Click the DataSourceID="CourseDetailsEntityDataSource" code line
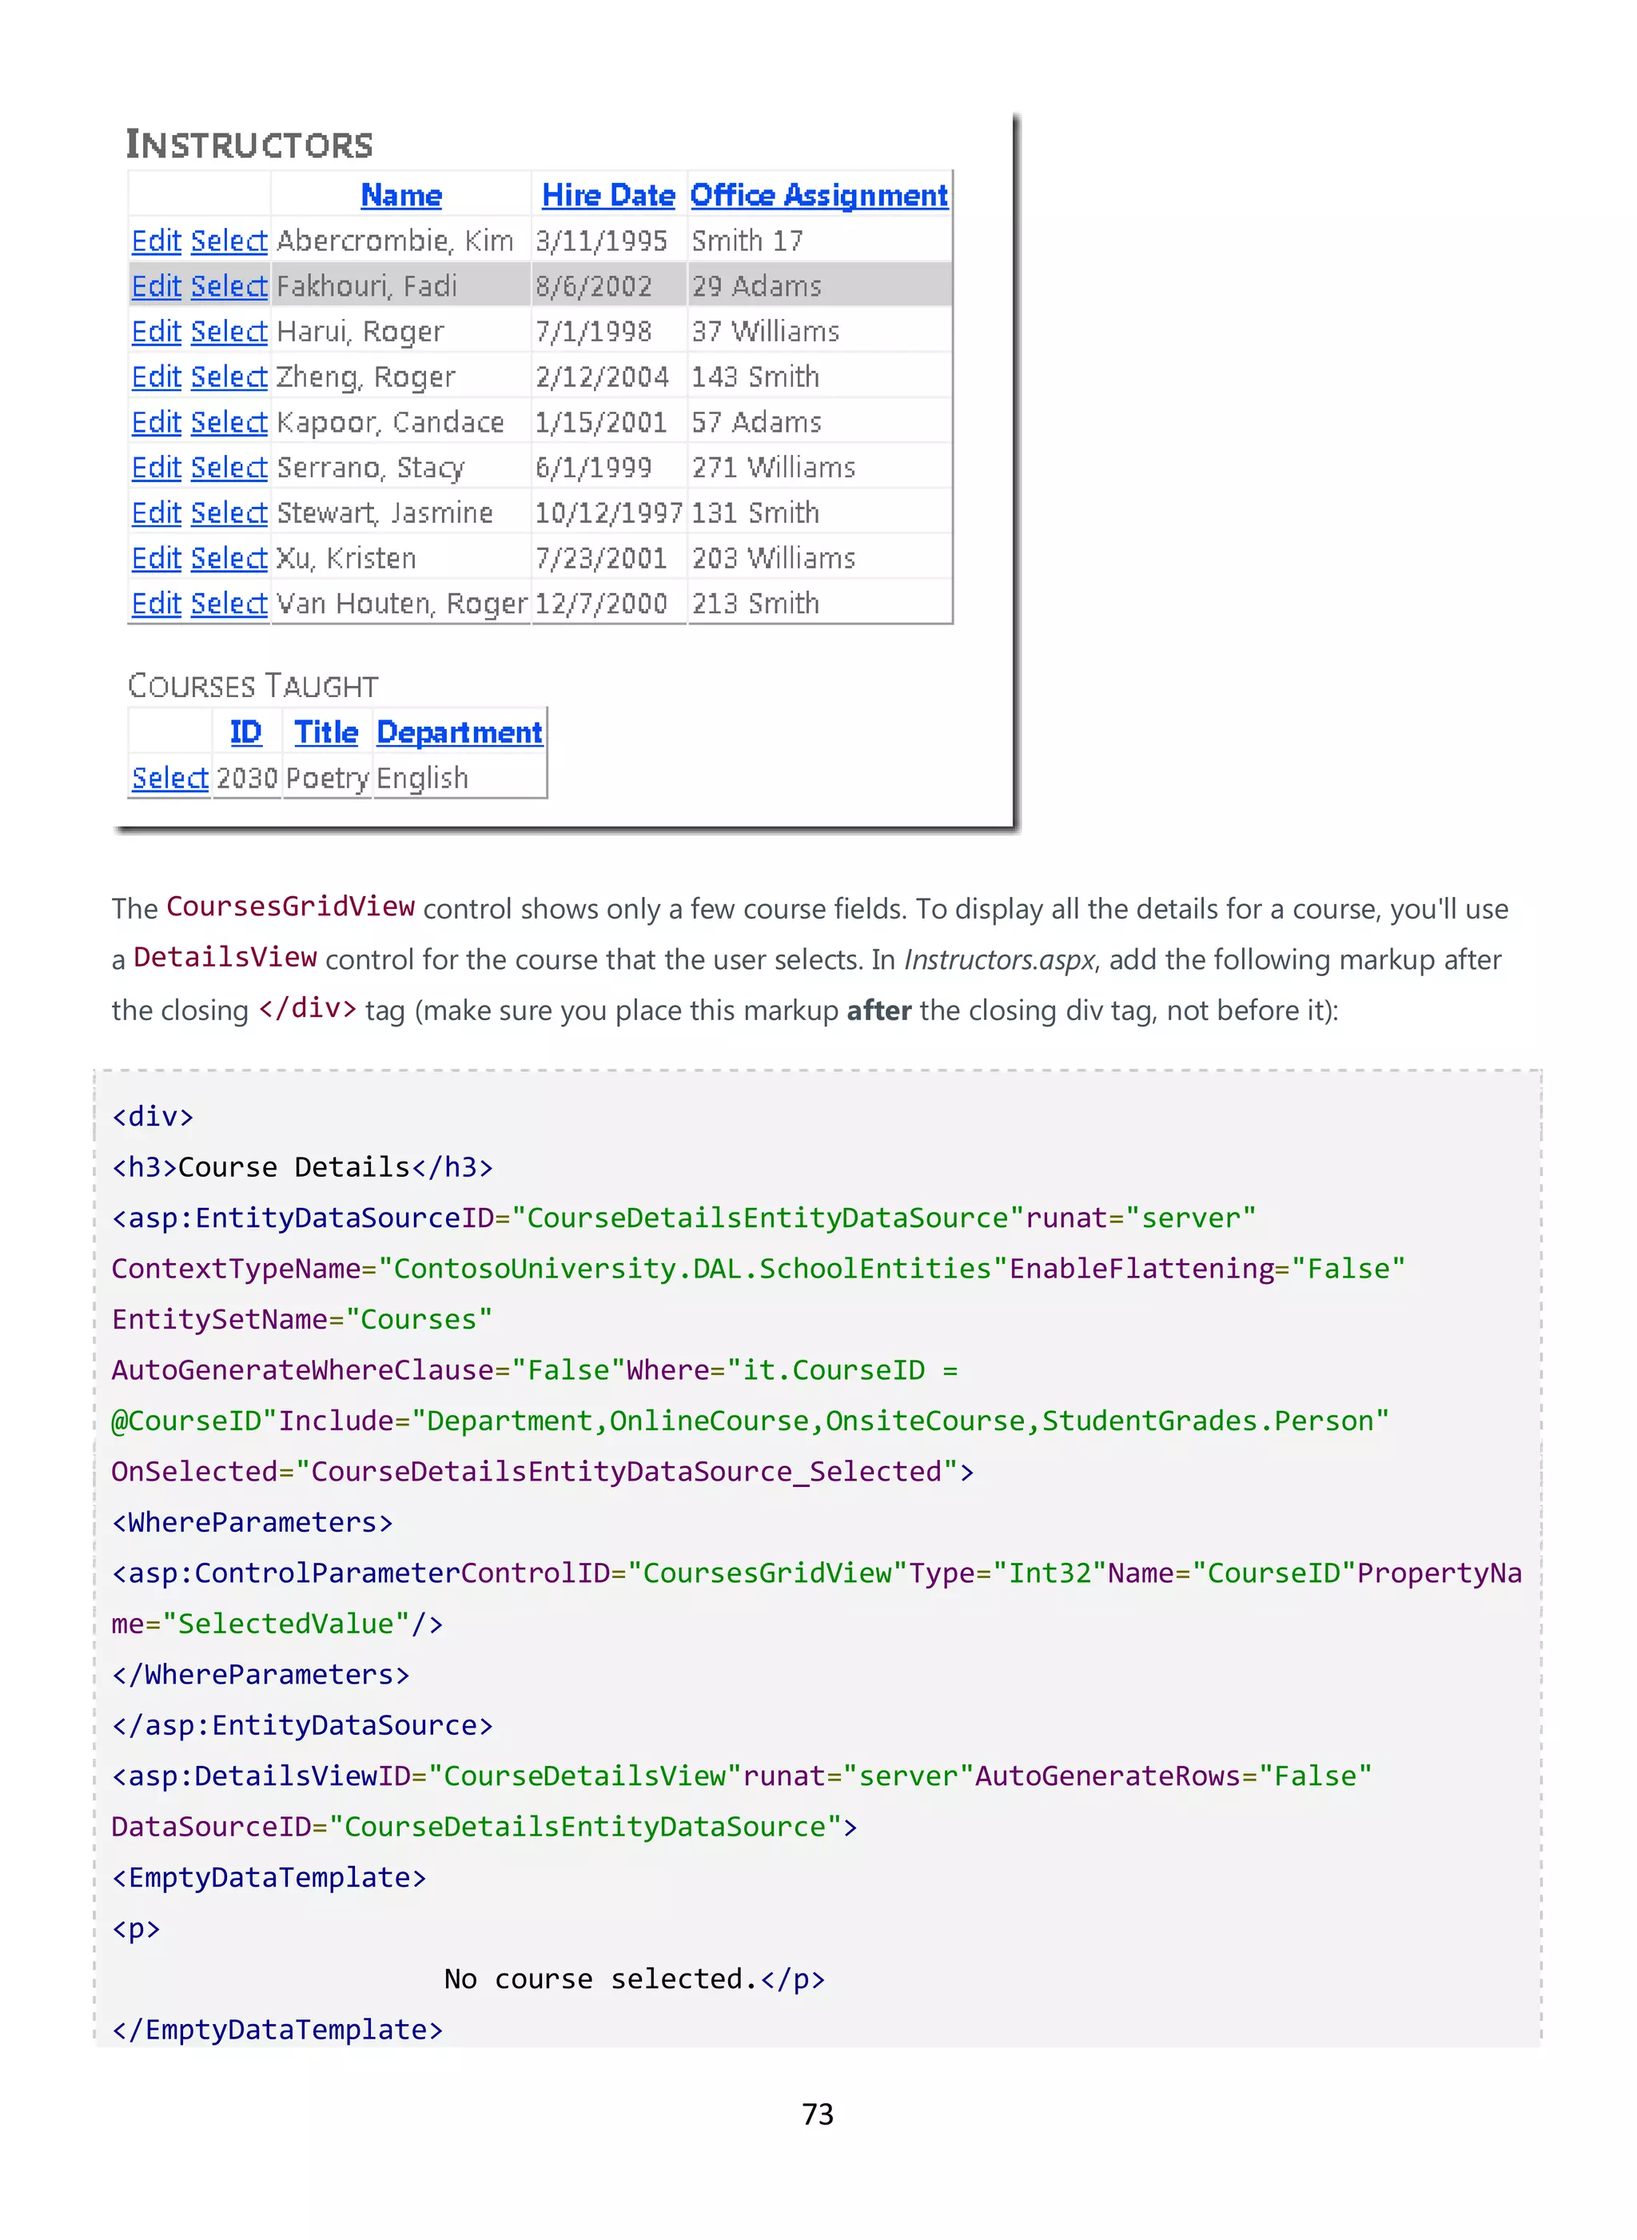 click(x=484, y=1827)
